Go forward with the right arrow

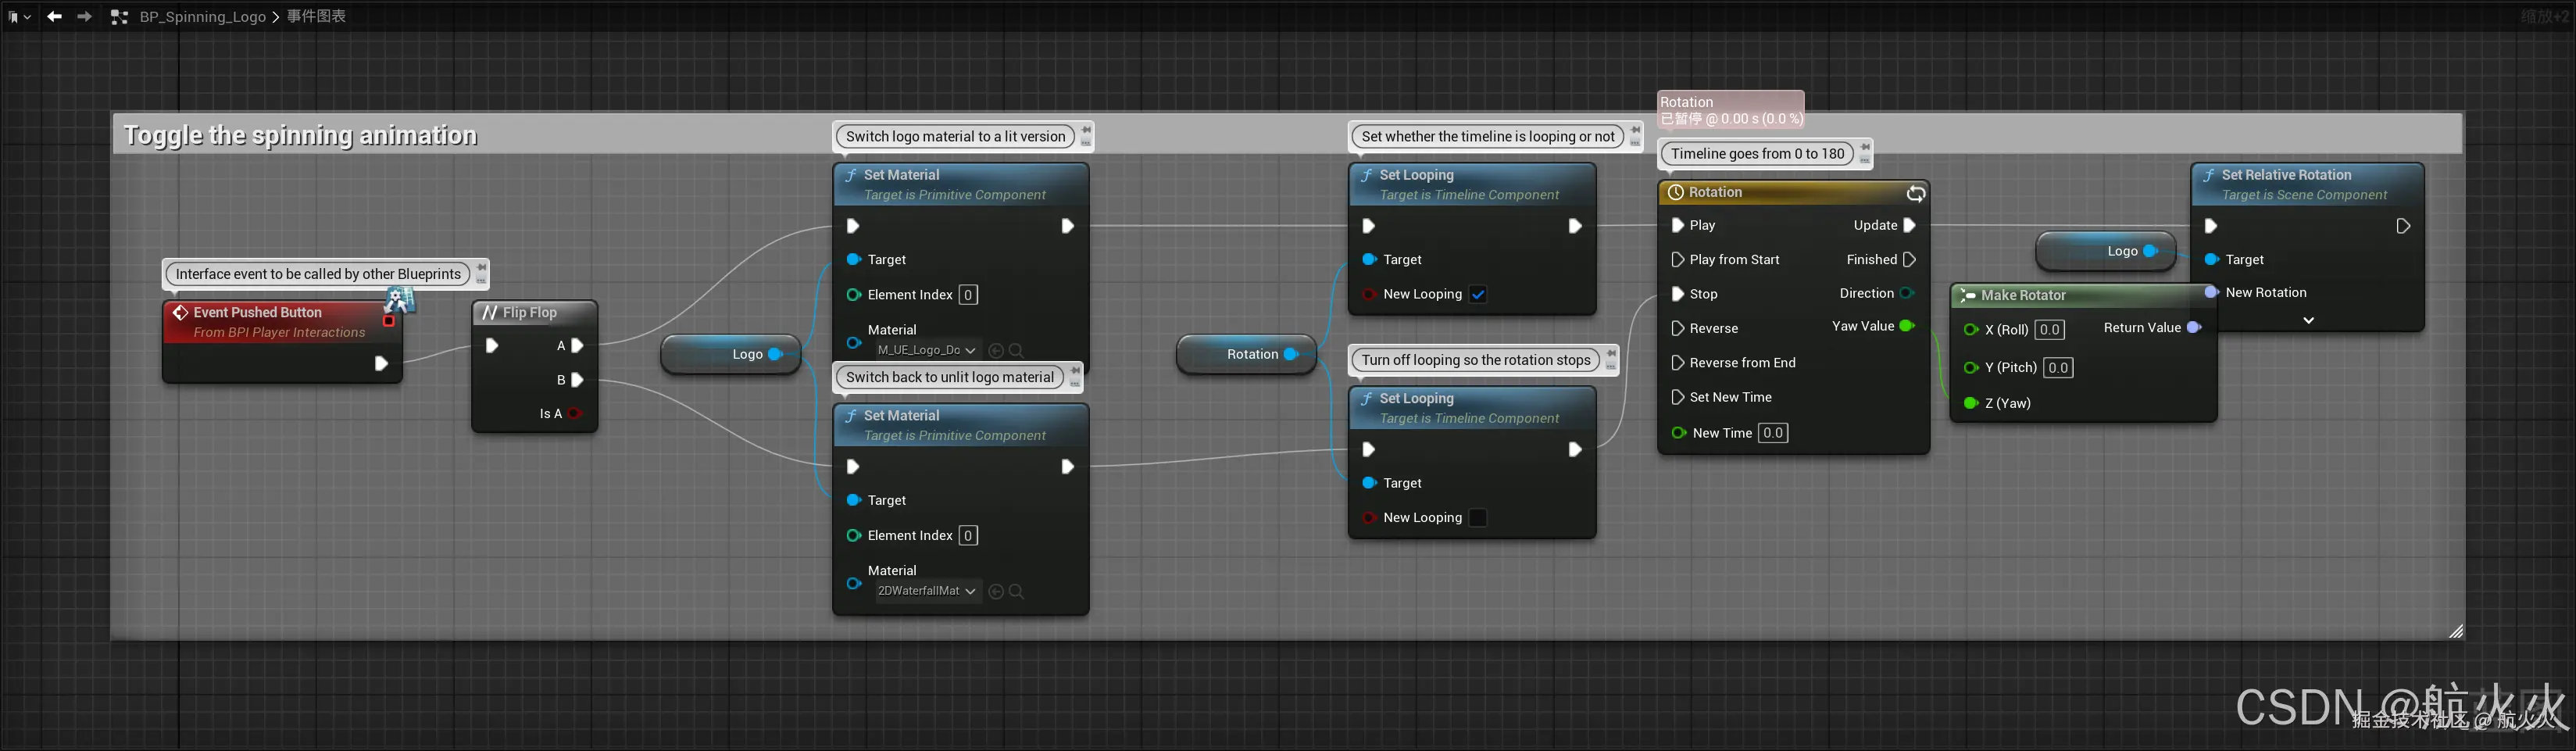(85, 16)
